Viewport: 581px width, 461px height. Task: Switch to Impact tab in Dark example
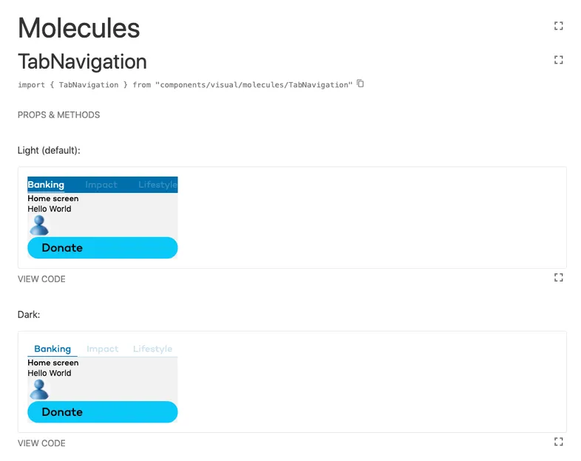103,349
